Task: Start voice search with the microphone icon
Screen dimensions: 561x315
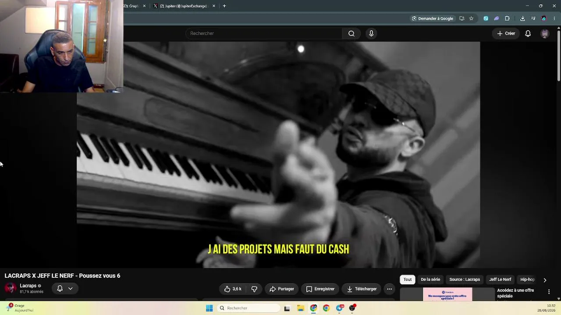Action: pos(371,34)
